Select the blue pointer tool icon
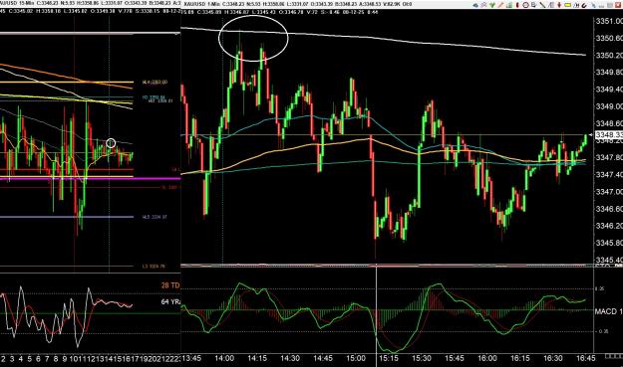The image size is (623, 367). click(594, 5)
